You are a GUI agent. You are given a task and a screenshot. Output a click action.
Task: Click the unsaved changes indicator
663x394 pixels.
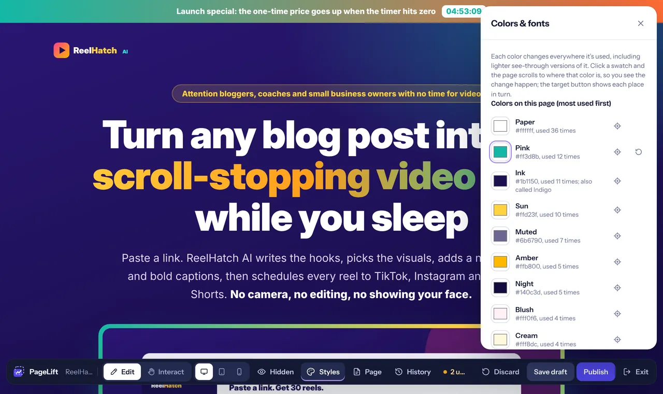454,372
